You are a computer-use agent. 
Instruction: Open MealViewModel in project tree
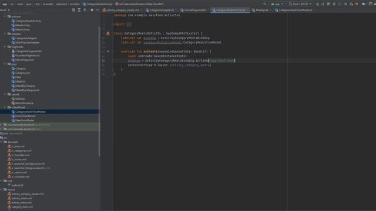tap(22, 120)
